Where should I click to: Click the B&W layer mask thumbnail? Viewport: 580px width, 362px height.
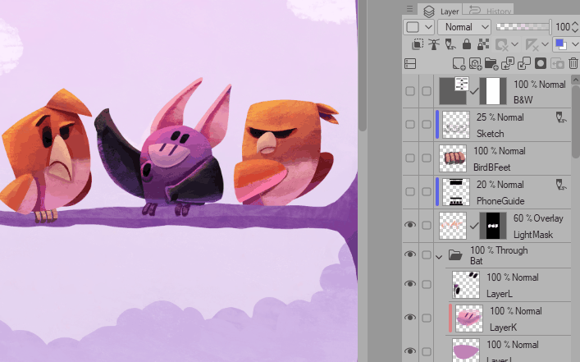(x=493, y=90)
